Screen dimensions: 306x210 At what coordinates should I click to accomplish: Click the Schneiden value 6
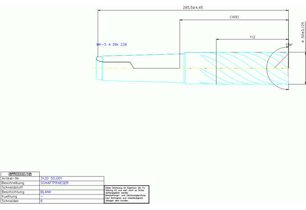click(x=42, y=201)
